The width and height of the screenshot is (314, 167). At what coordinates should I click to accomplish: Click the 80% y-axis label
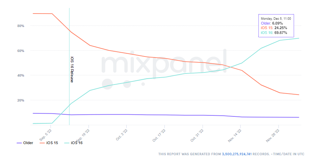[20, 26]
